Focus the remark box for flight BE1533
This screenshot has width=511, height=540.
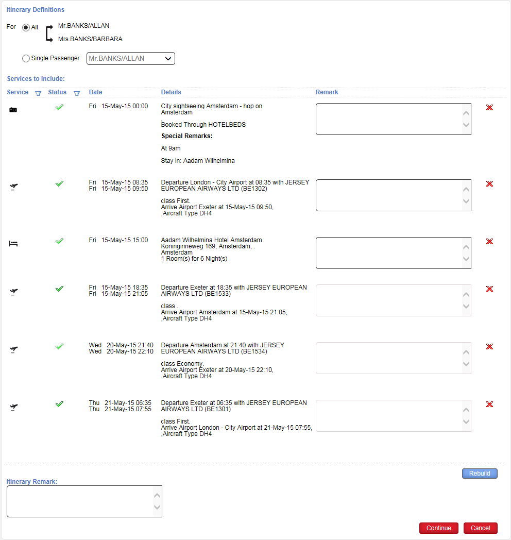pos(393,300)
